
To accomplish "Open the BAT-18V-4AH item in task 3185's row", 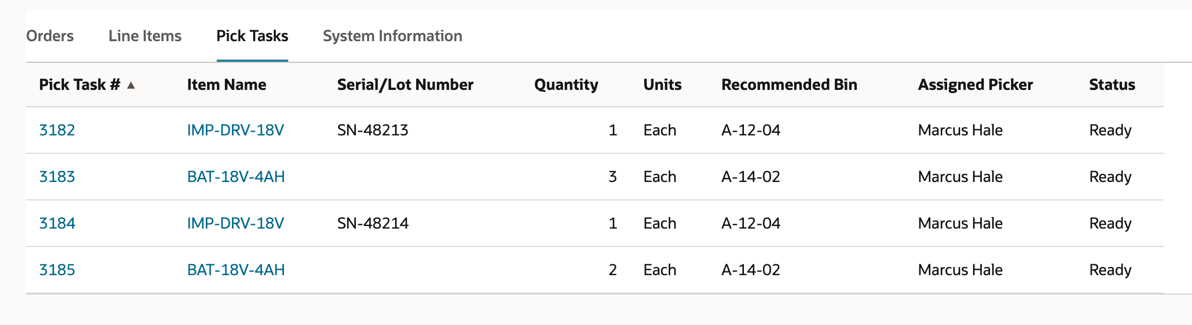I will (x=236, y=270).
